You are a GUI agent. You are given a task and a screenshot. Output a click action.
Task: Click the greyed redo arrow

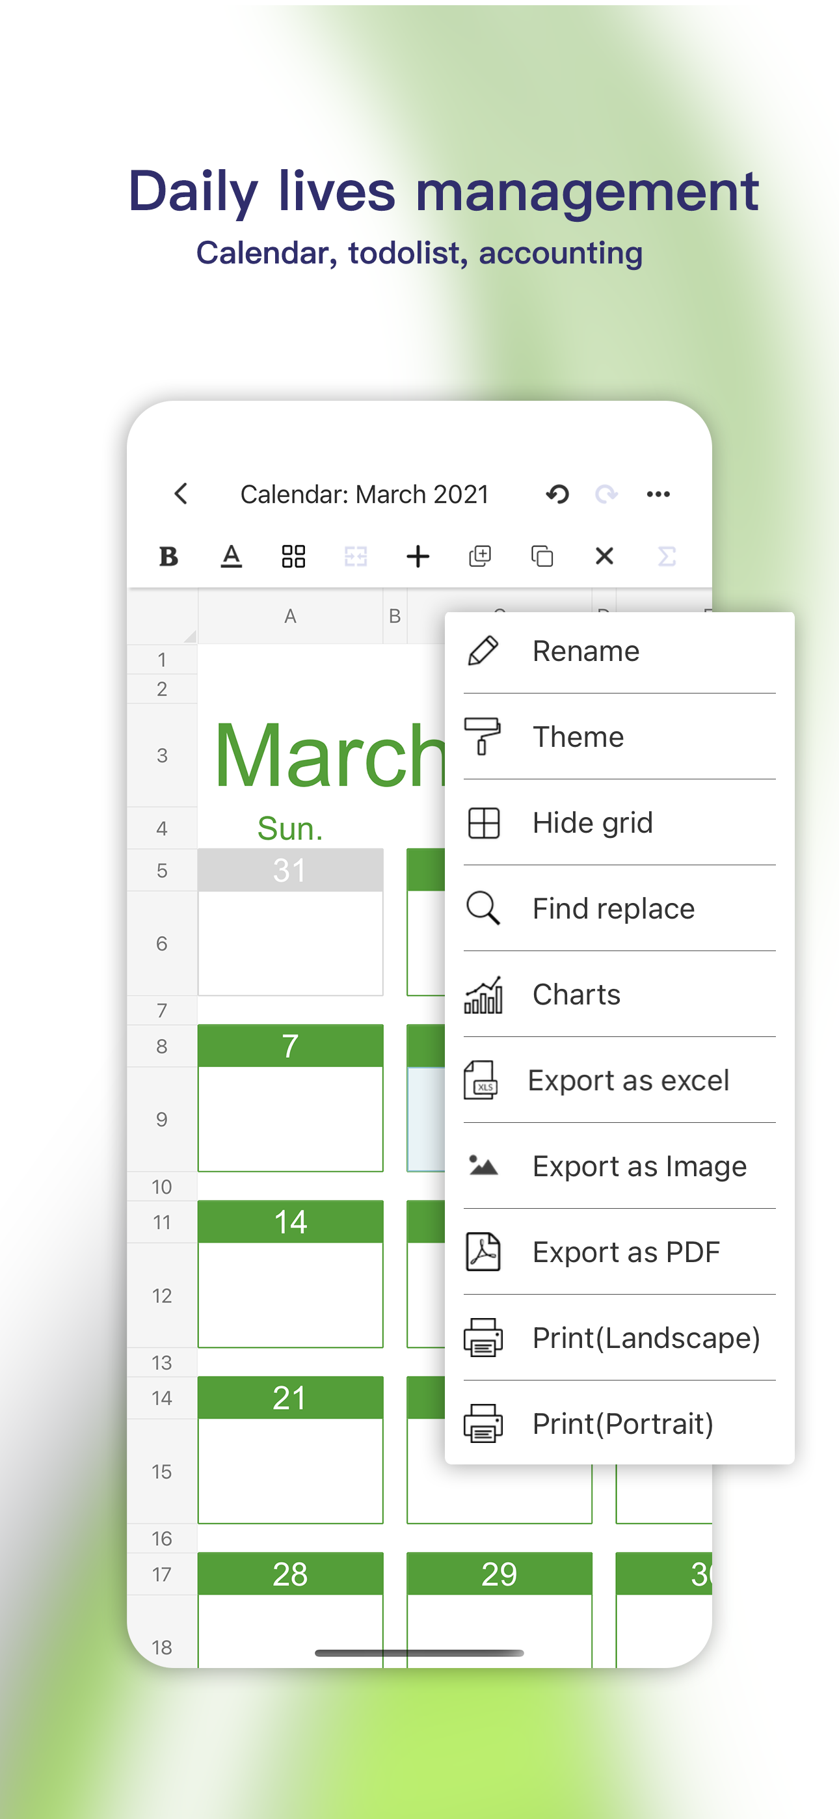[607, 494]
